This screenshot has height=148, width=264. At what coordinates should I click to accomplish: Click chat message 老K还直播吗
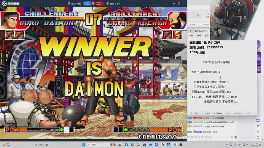(218, 118)
